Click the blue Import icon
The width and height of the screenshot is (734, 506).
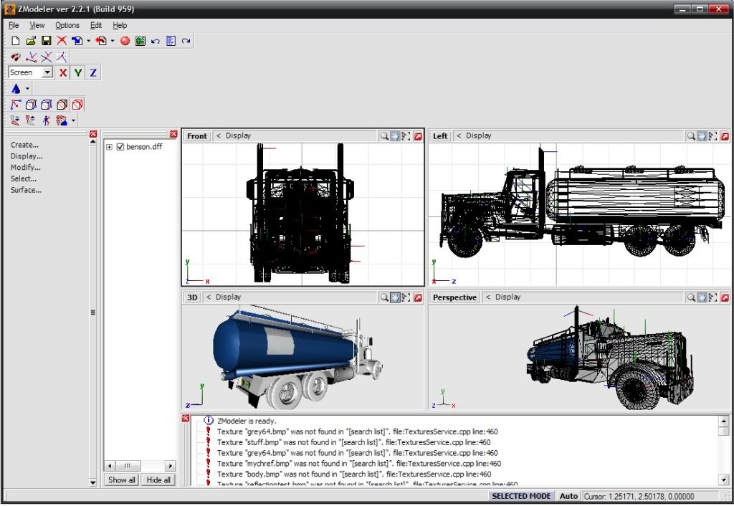[77, 41]
